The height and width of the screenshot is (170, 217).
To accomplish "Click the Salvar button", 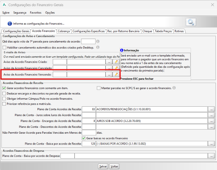I will pos(103,166).
